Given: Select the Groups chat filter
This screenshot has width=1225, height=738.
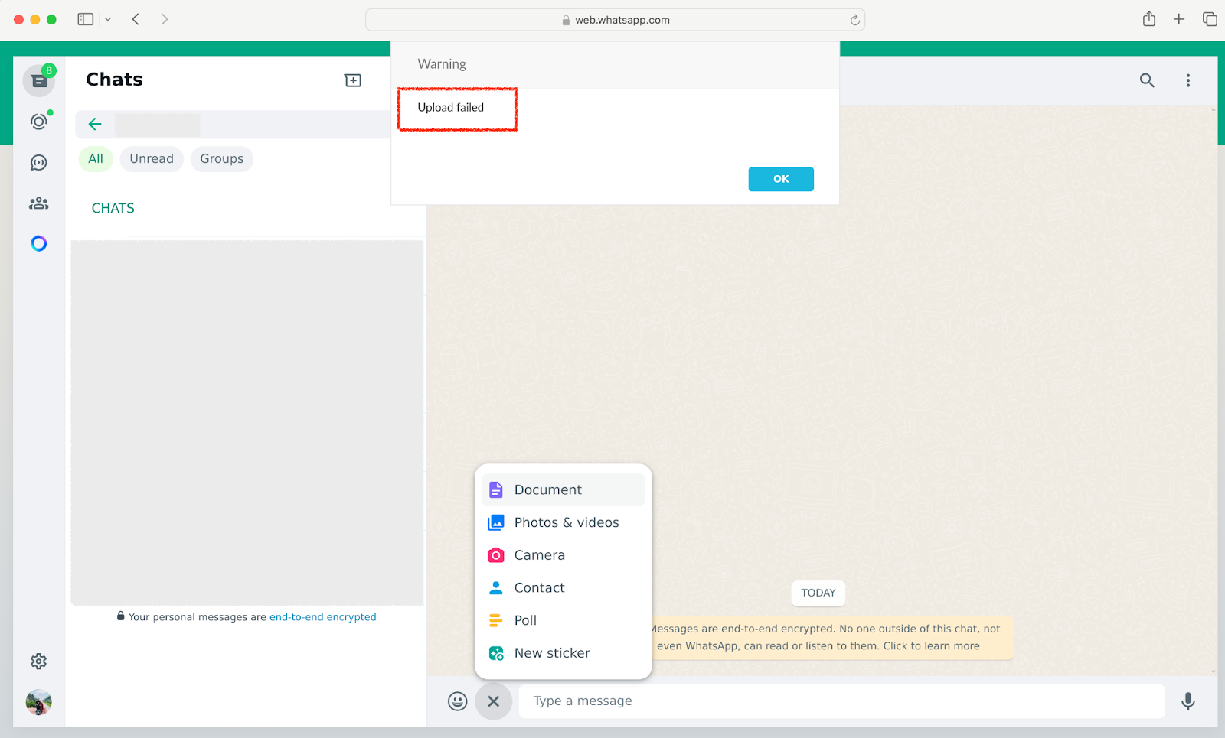Looking at the screenshot, I should tap(222, 159).
